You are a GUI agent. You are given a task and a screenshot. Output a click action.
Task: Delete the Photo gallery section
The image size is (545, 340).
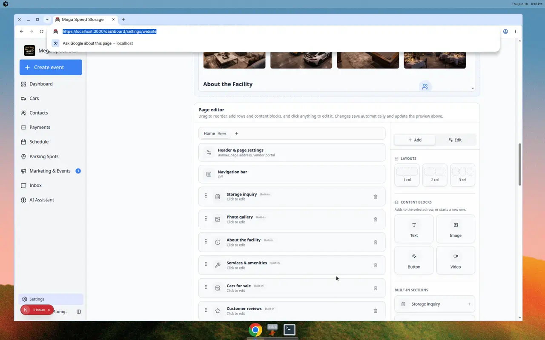click(375, 219)
